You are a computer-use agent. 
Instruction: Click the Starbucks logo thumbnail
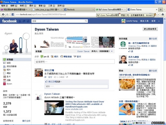pyautogui.click(x=123, y=45)
